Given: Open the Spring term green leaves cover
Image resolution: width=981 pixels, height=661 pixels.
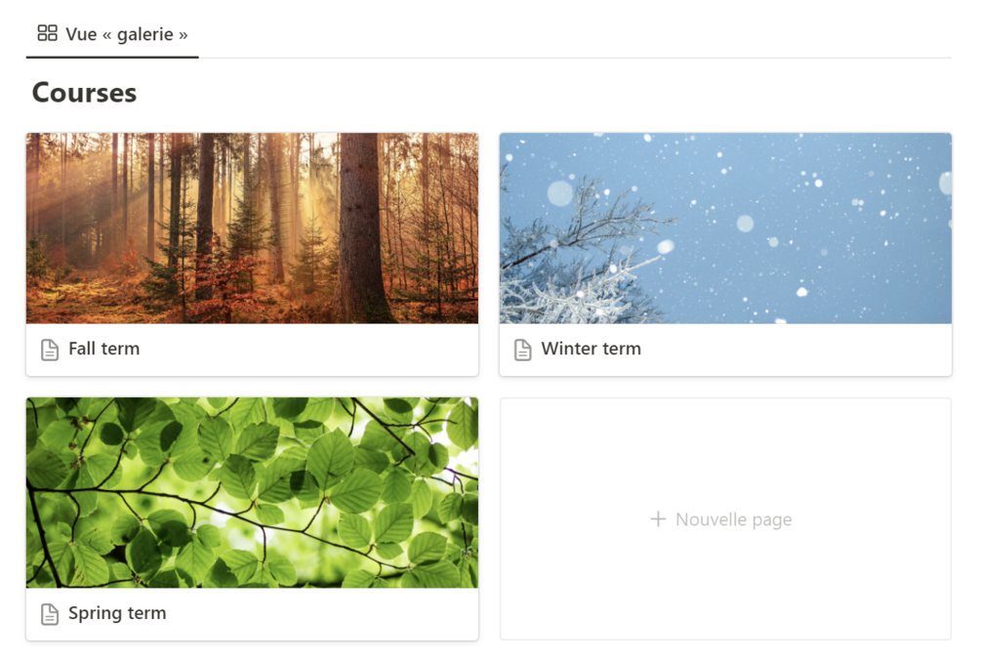Looking at the screenshot, I should [x=252, y=493].
